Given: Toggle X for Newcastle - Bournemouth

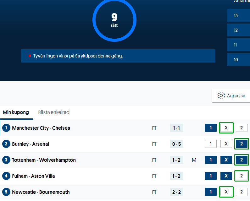Looking at the screenshot, I should (x=226, y=192).
